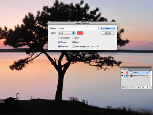Screen dimensions: 153x115
Task: Select the LAYERS panel tab
Action: click(x=124, y=70)
